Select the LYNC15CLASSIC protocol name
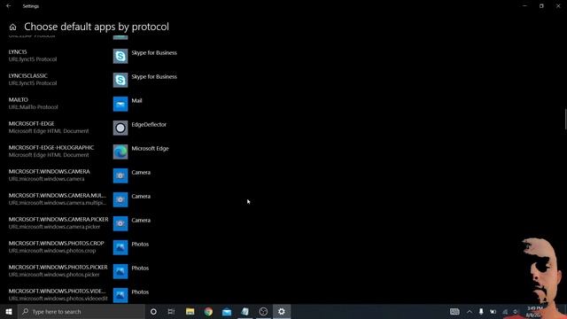Screen dimensions: 567x319 (27, 75)
